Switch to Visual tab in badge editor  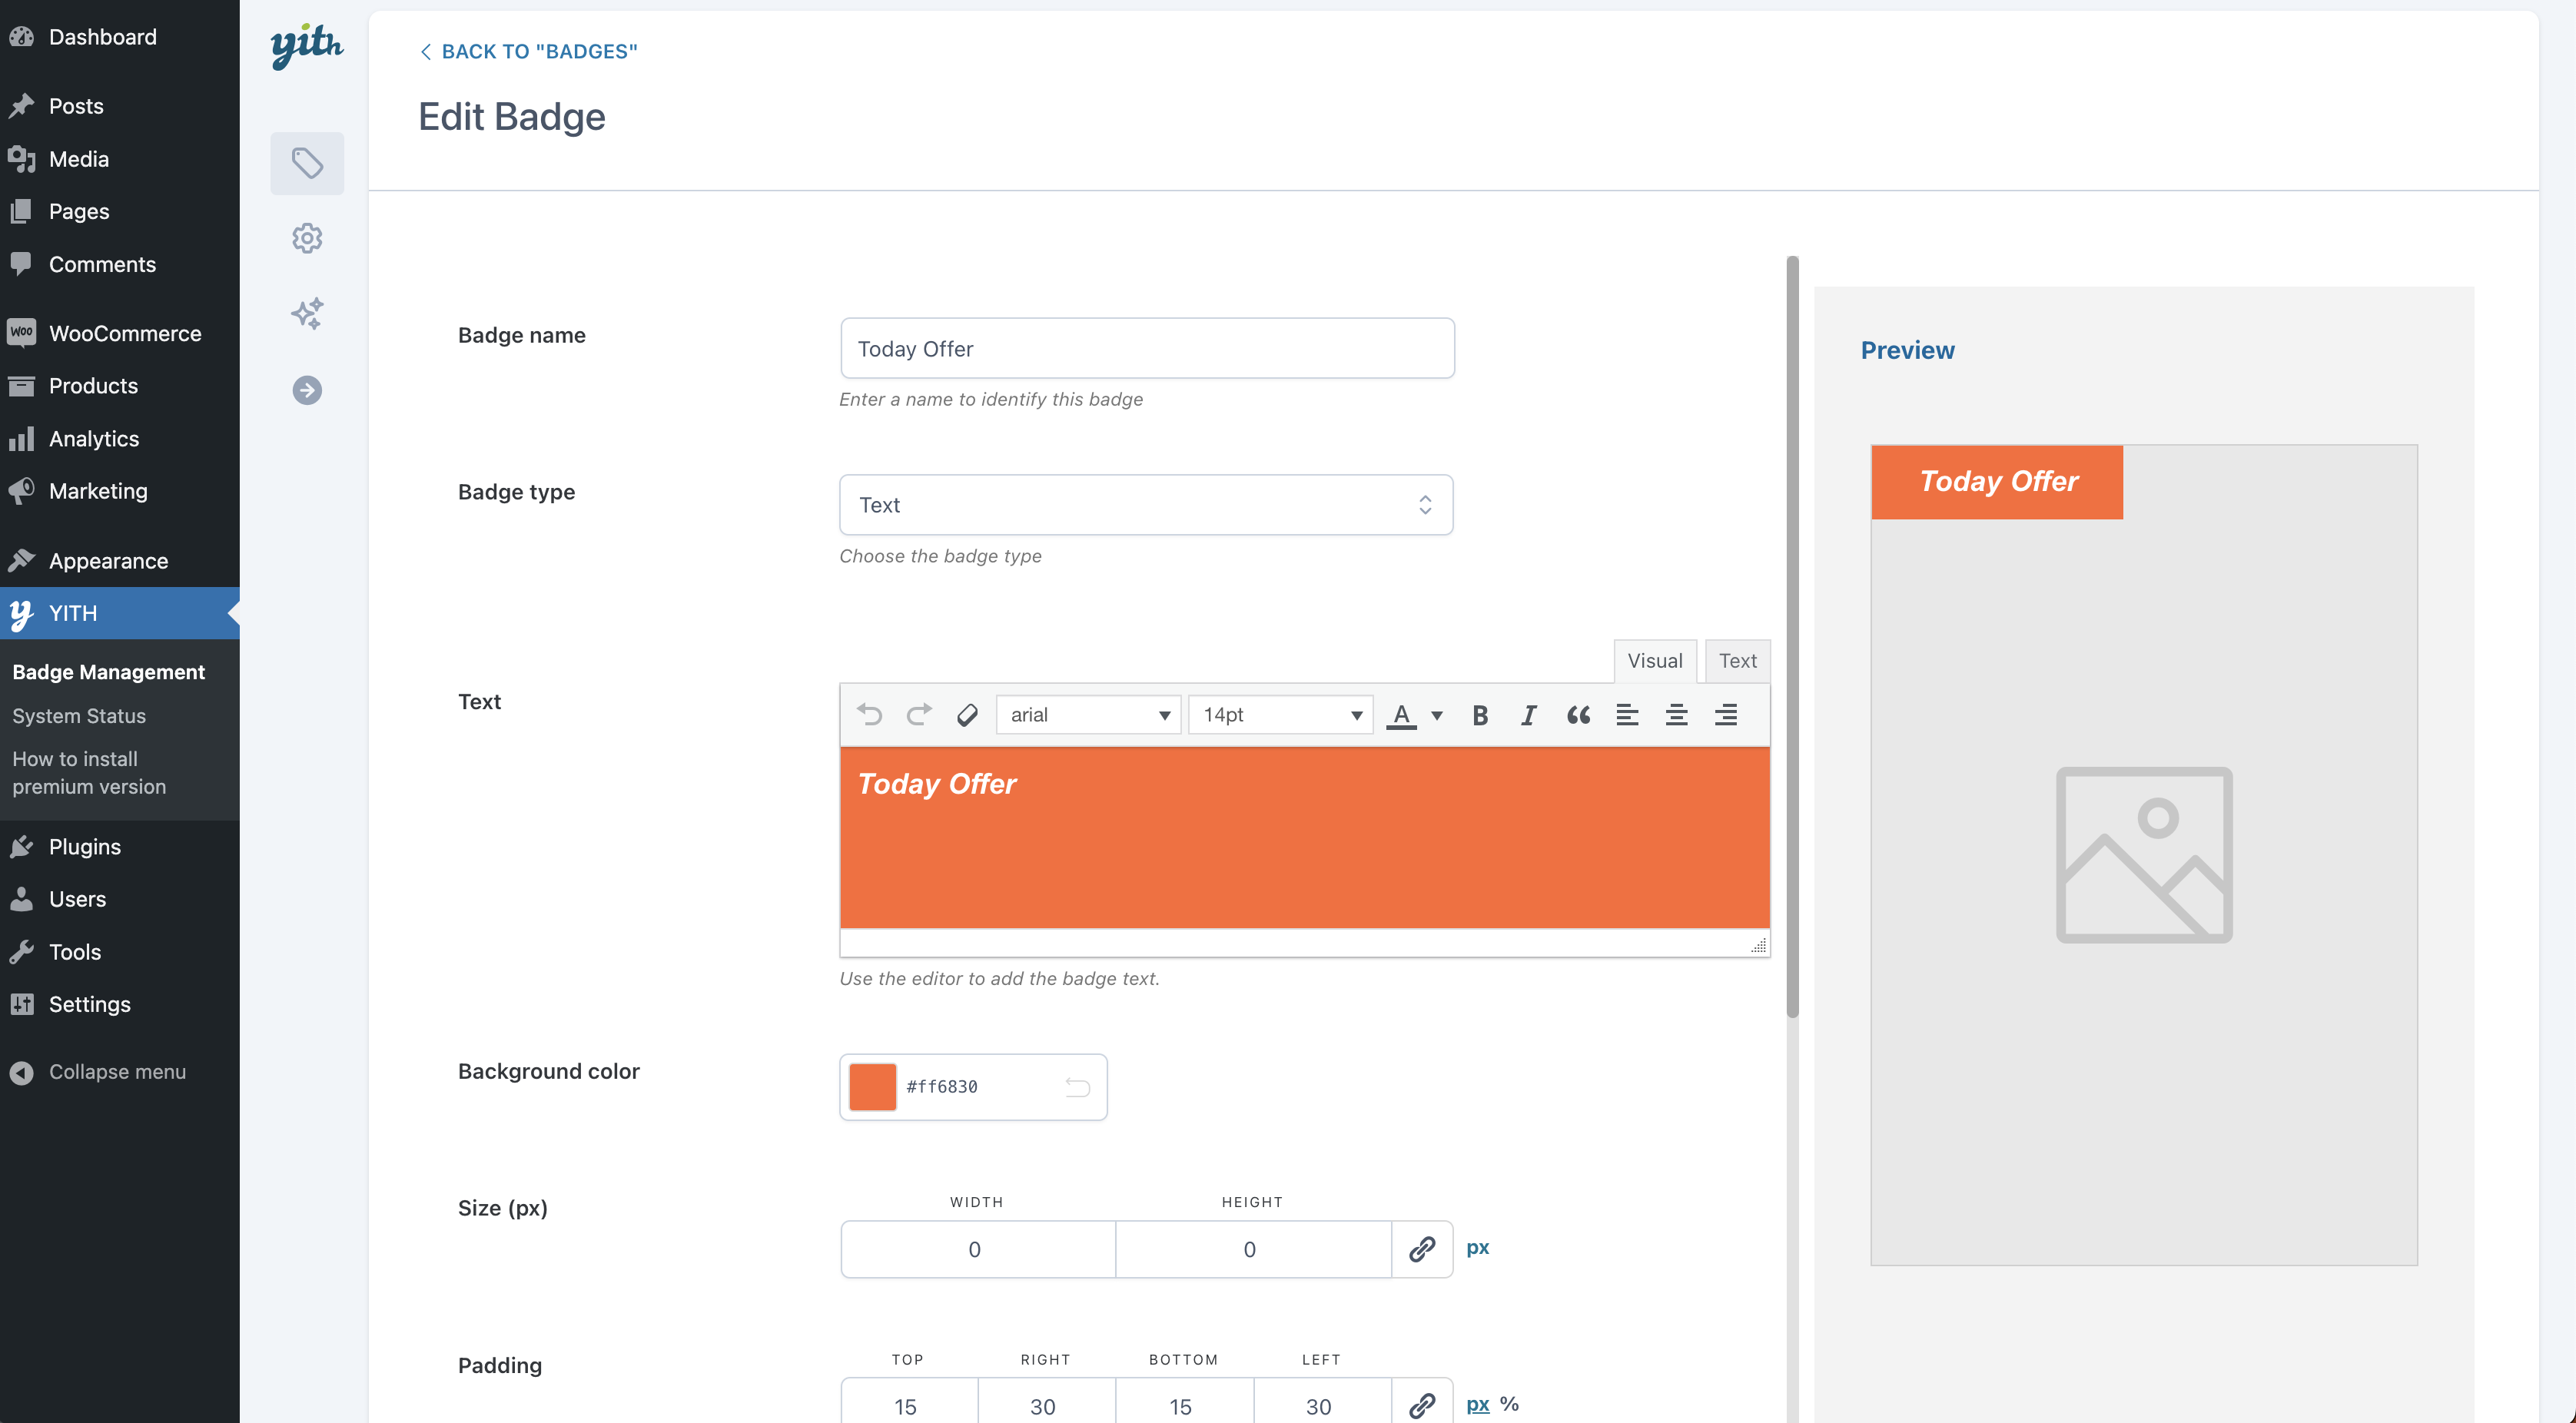pos(1655,659)
